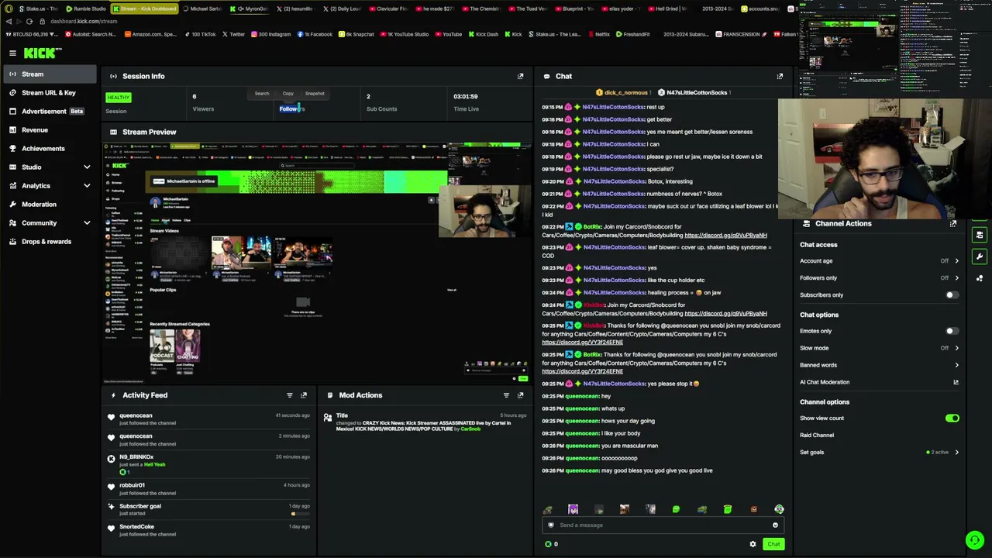This screenshot has height=558, width=992.
Task: Click SnortedCoke follow activity entry
Action: pos(208,530)
